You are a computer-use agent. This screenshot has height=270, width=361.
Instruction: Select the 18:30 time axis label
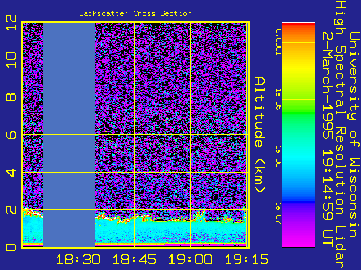[78, 259]
